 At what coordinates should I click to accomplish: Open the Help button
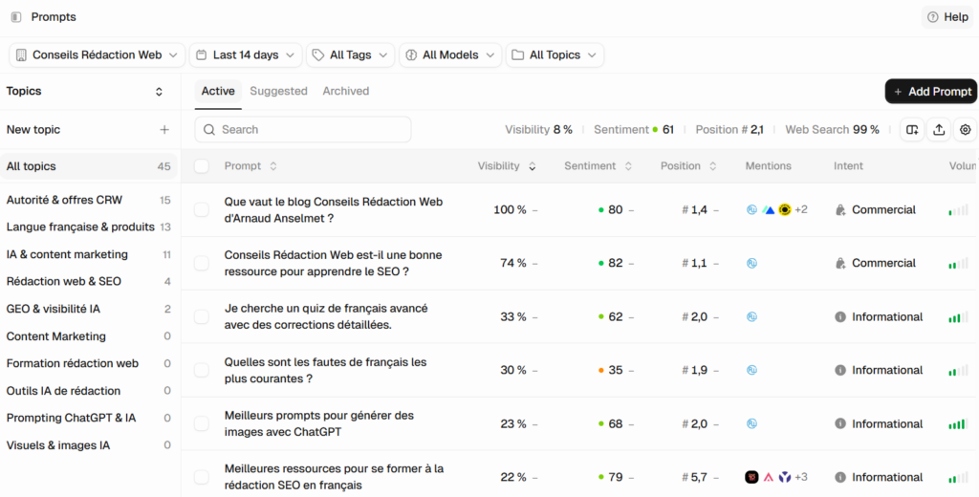click(947, 17)
